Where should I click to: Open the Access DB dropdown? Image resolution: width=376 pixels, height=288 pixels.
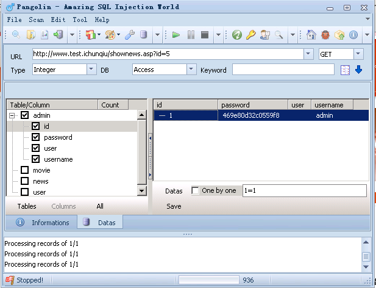click(x=191, y=70)
